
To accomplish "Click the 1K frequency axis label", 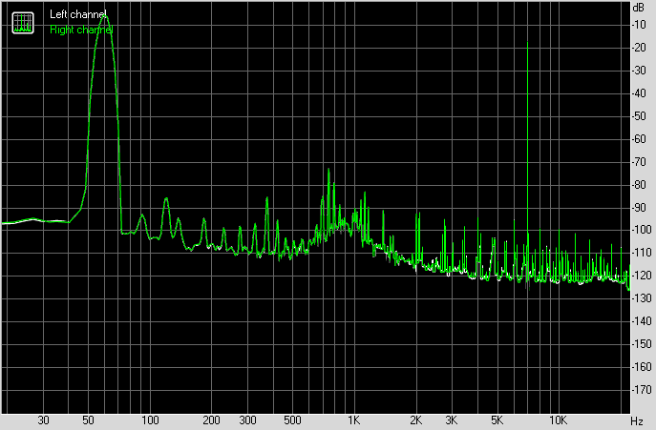I will click(354, 420).
